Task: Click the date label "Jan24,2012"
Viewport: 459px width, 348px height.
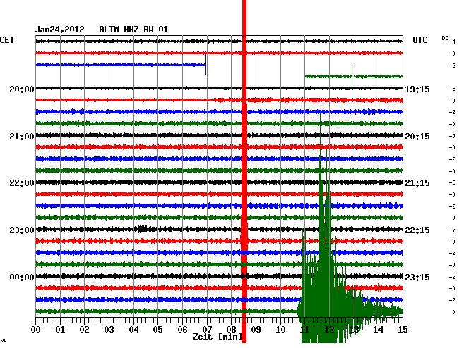Action: point(60,30)
